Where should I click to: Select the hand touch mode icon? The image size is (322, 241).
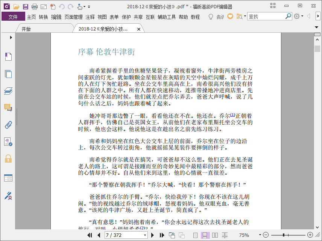click(x=80, y=6)
